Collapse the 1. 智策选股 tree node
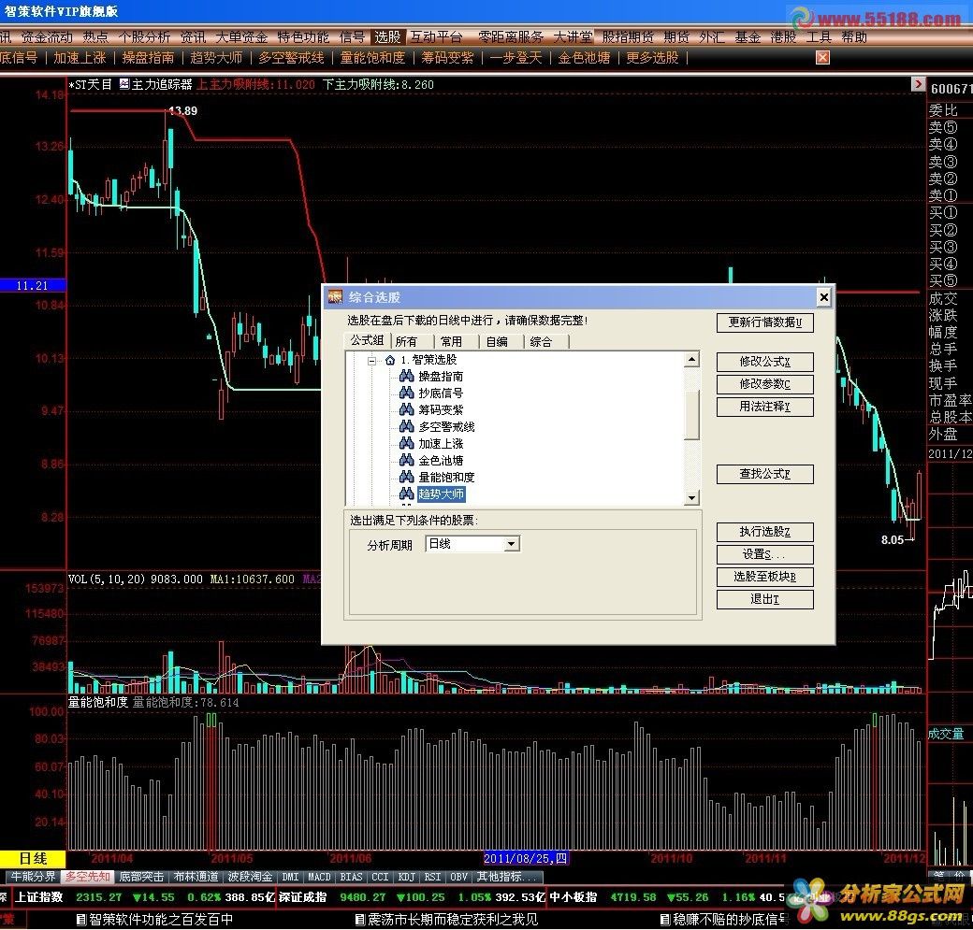Viewport: 973px width, 930px height. (x=371, y=360)
